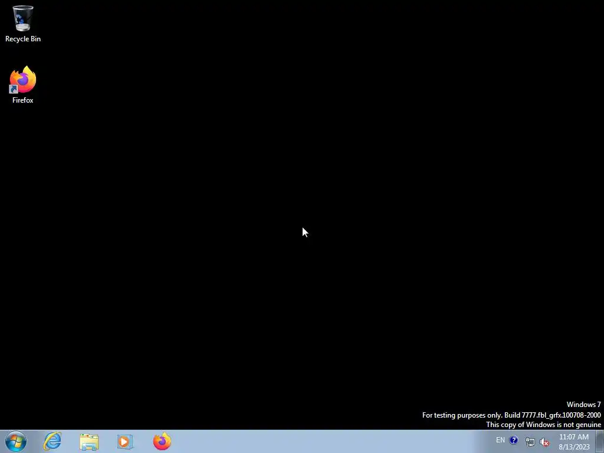The width and height of the screenshot is (604, 453).
Task: Open Windows Explorer from the taskbar
Action: click(89, 441)
